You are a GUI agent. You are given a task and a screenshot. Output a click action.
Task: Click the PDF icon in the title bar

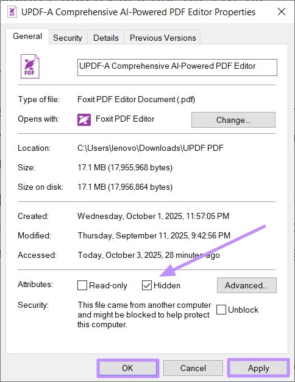point(12,12)
